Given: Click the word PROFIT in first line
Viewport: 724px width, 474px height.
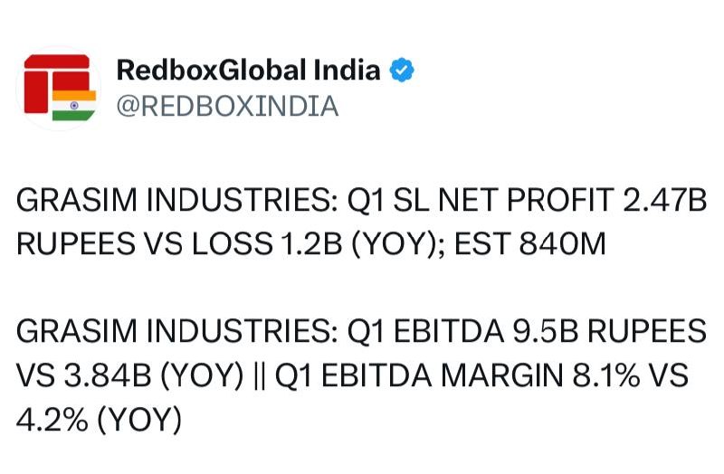Looking at the screenshot, I should click(x=560, y=200).
